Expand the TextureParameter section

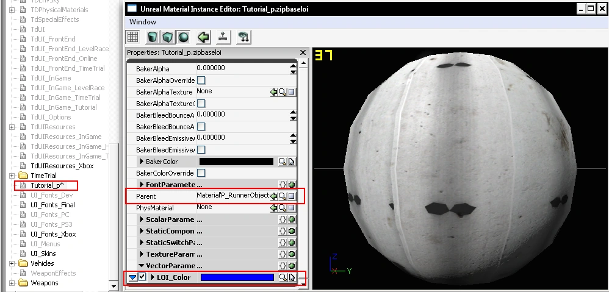[142, 254]
